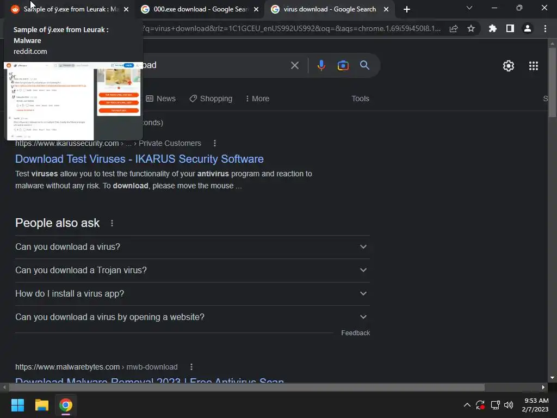
Task: Click the Google search magnifier button
Action: point(365,65)
